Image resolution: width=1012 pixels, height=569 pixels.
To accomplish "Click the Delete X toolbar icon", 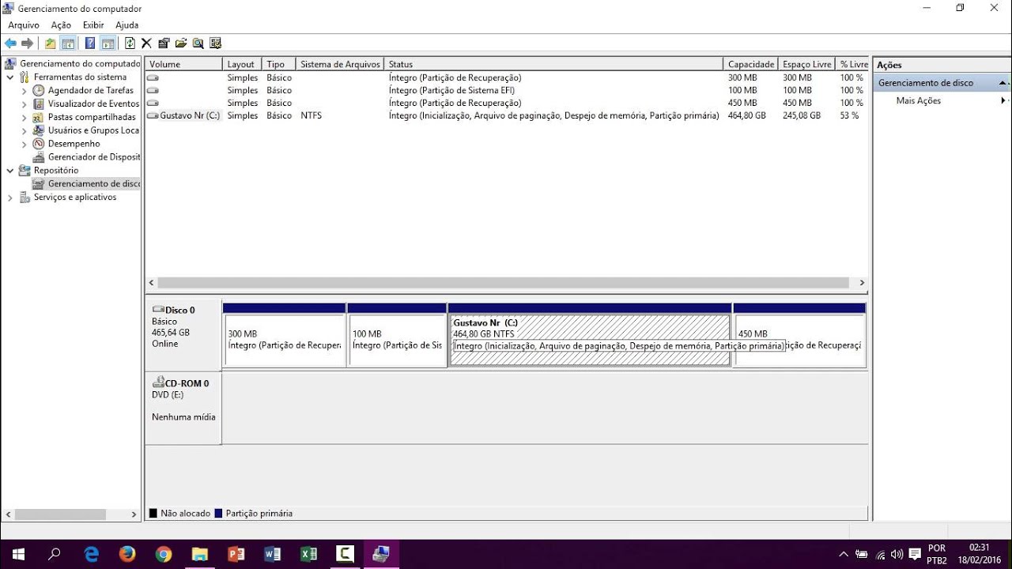I will 147,43.
